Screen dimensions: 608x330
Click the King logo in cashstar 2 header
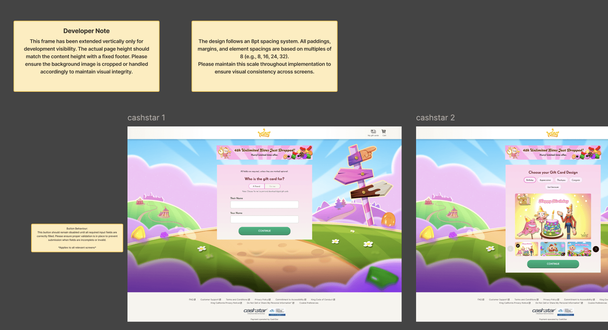(x=553, y=133)
